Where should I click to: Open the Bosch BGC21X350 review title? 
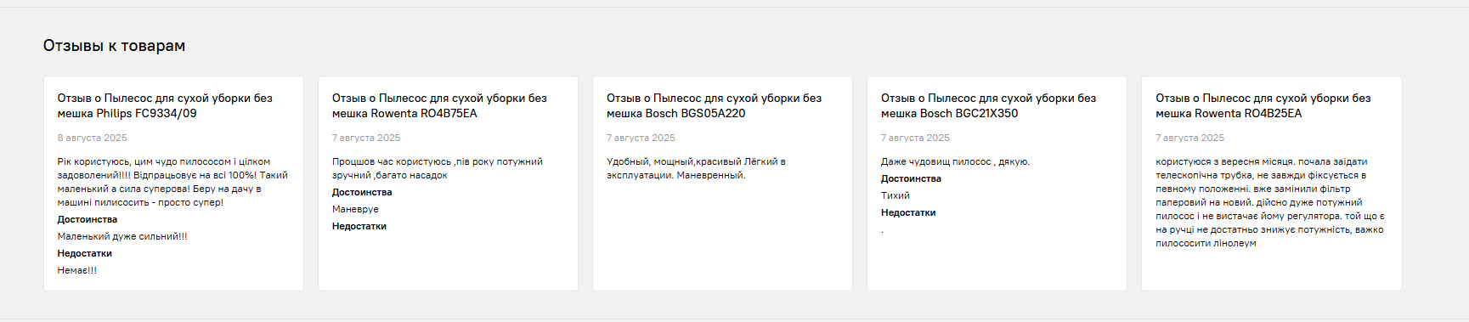tap(988, 105)
